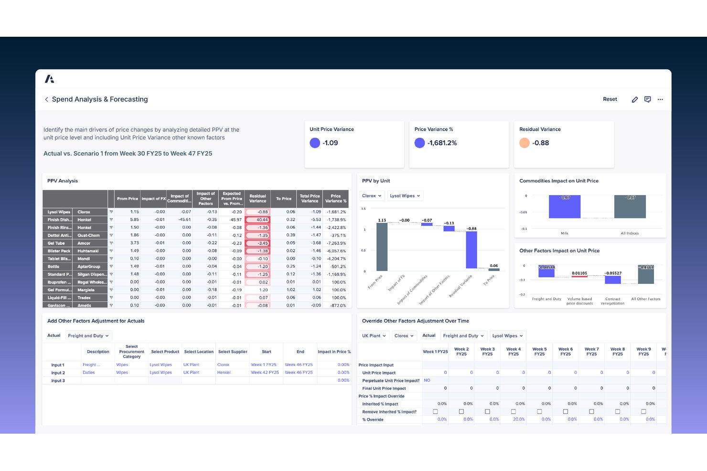
Task: Click the Residual Variance column header
Action: [257, 199]
